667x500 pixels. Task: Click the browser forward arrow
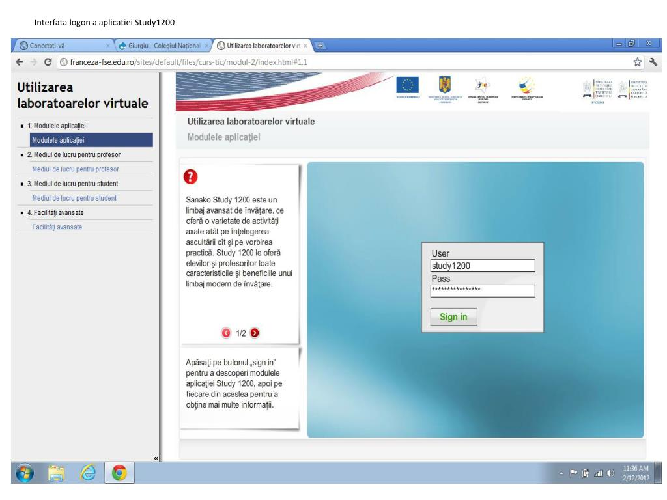34,62
